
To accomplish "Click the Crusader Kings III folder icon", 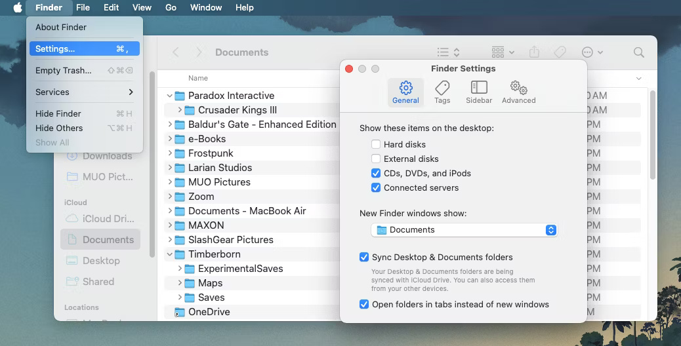I will click(x=190, y=110).
